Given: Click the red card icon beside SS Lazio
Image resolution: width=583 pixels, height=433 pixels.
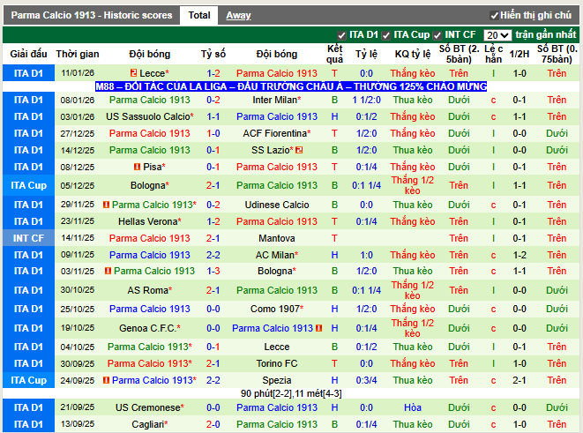Looking at the screenshot, I should [299, 150].
